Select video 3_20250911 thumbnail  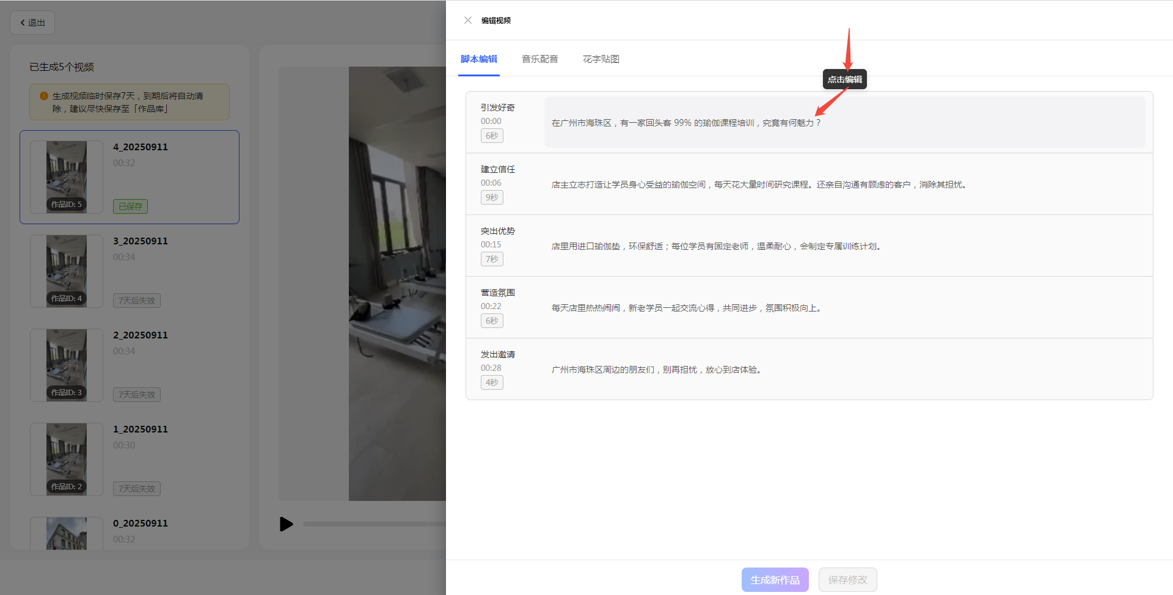[x=67, y=271]
